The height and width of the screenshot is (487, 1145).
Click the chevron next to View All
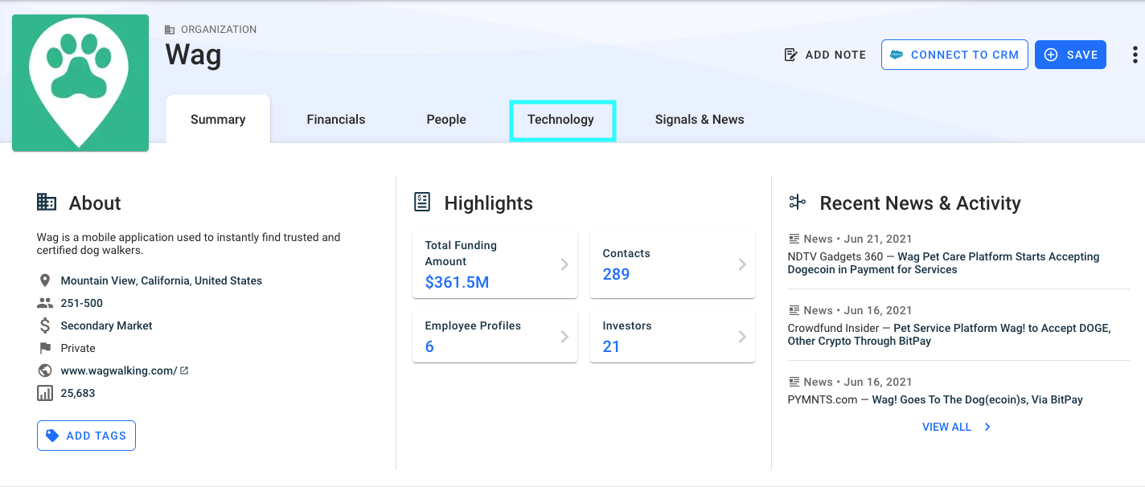987,427
